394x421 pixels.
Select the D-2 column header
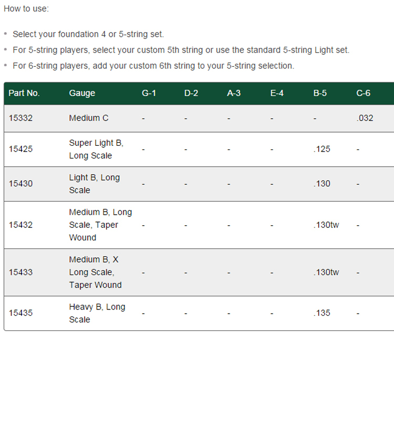(191, 93)
